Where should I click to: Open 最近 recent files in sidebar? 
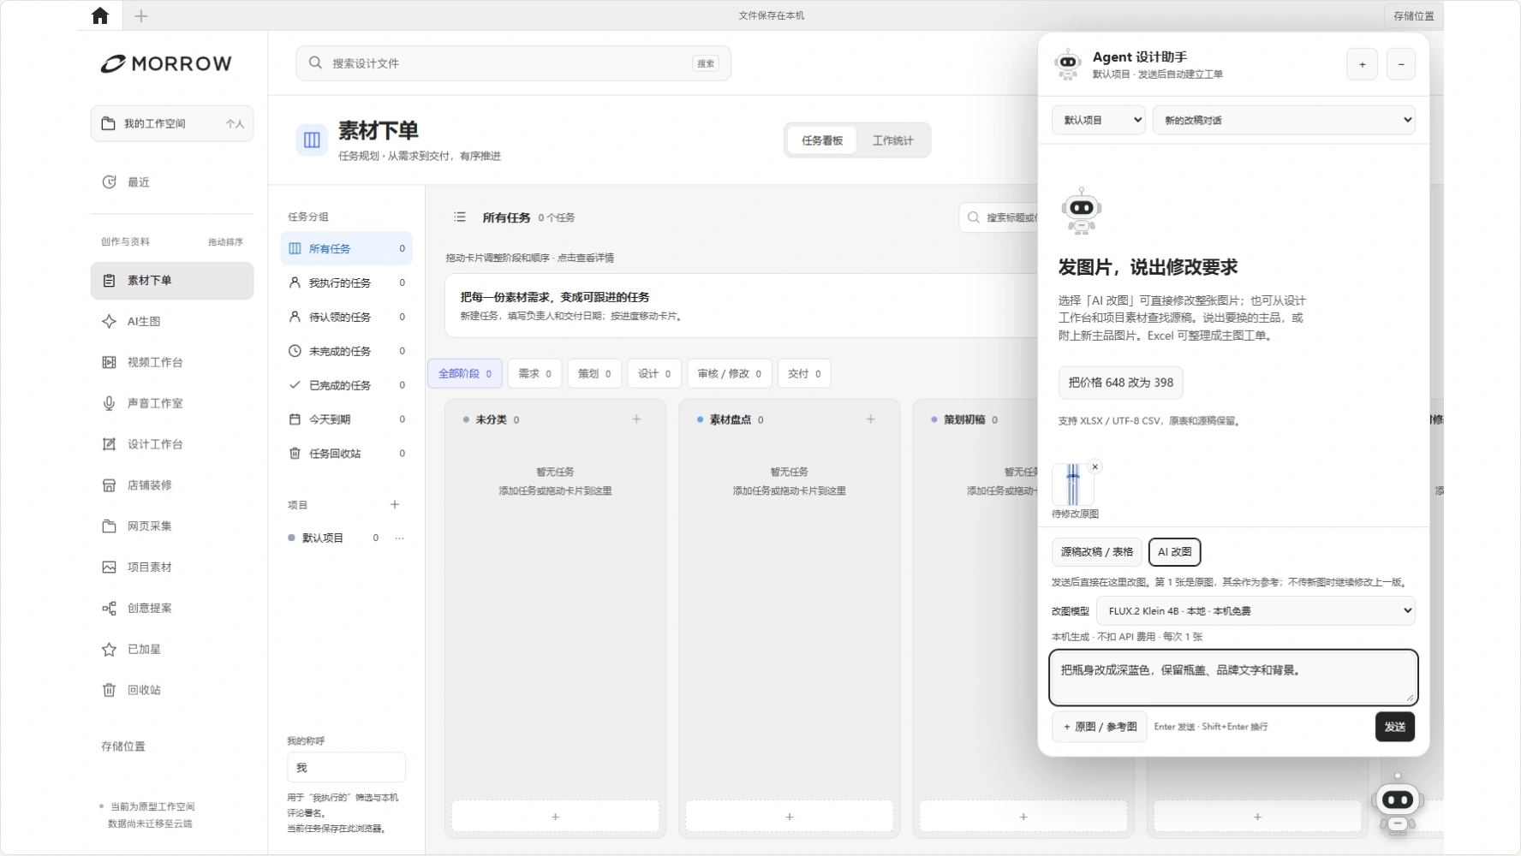click(172, 182)
